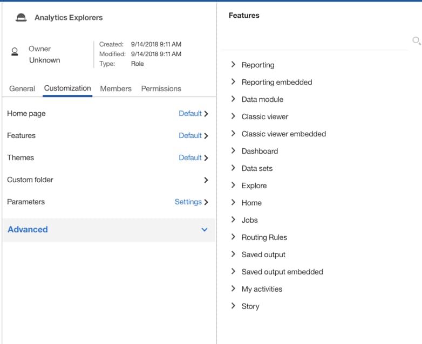
Task: Expand the Data module tree item
Action: 233,99
